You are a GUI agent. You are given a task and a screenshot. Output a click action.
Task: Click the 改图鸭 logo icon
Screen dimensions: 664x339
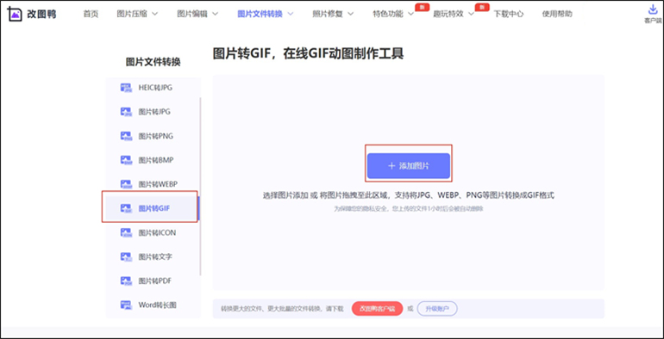(x=15, y=14)
